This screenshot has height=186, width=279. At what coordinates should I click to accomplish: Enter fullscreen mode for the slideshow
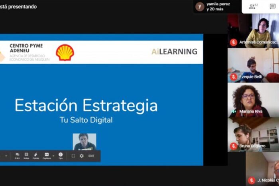pyautogui.click(x=73, y=156)
